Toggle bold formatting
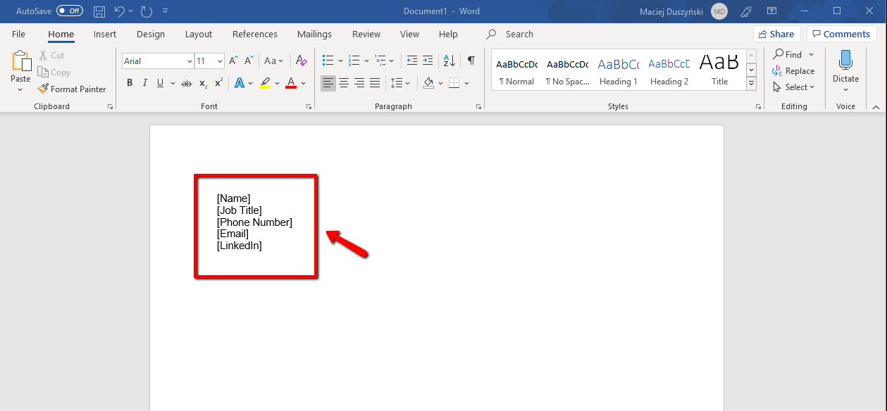The height and width of the screenshot is (411, 887). click(130, 82)
